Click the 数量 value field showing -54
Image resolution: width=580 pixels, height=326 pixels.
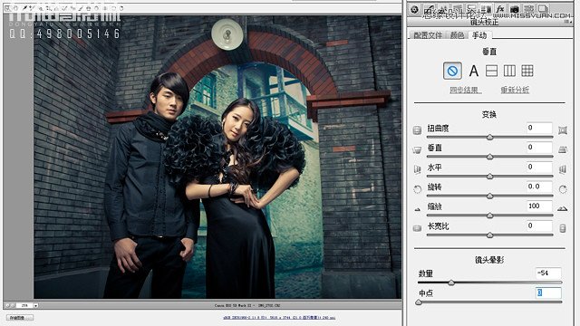[548, 273]
